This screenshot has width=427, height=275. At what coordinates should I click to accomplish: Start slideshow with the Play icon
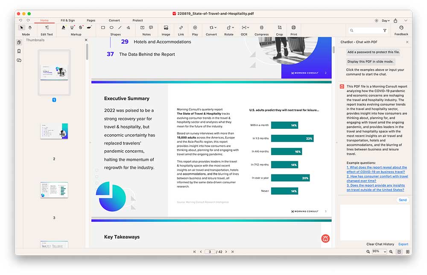[x=195, y=27]
